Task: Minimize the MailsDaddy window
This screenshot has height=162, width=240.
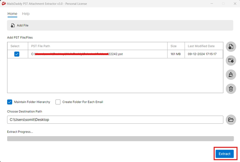Action: pyautogui.click(x=211, y=3)
